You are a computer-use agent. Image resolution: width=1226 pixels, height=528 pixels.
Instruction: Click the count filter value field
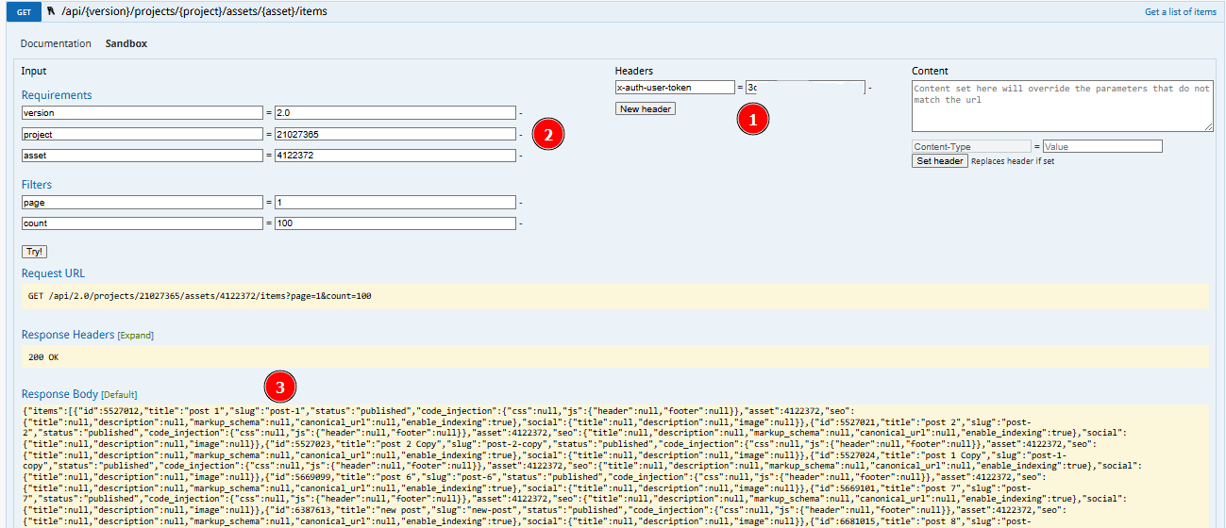(395, 223)
